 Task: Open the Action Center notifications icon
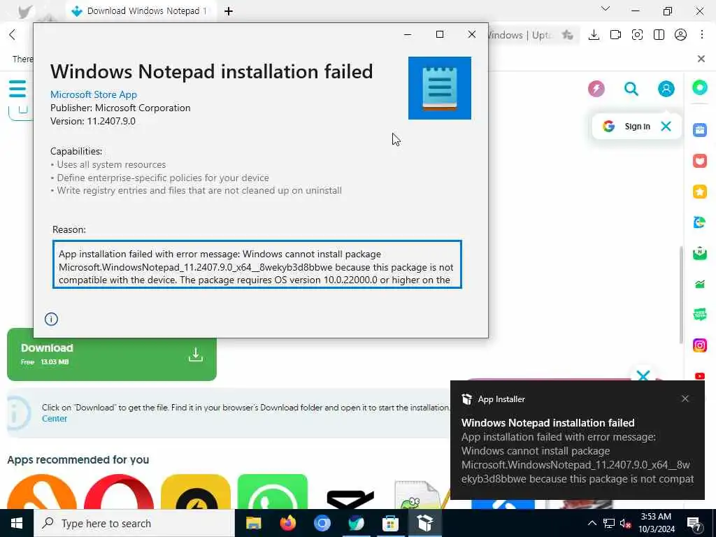[x=694, y=523]
